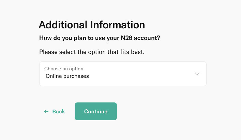Click the Choose an option label
Image resolution: width=241 pixels, height=140 pixels.
pyautogui.click(x=64, y=69)
